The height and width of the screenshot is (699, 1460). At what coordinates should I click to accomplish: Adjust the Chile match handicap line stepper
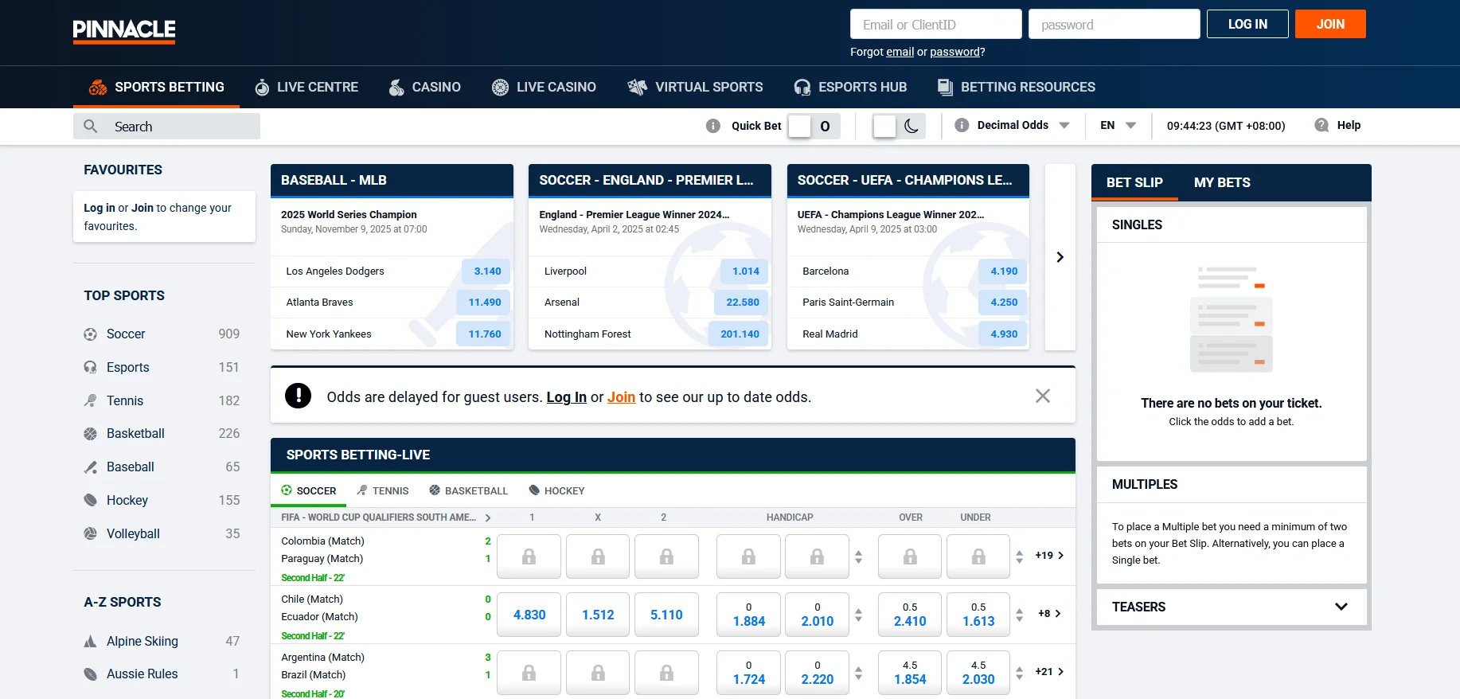(x=858, y=615)
